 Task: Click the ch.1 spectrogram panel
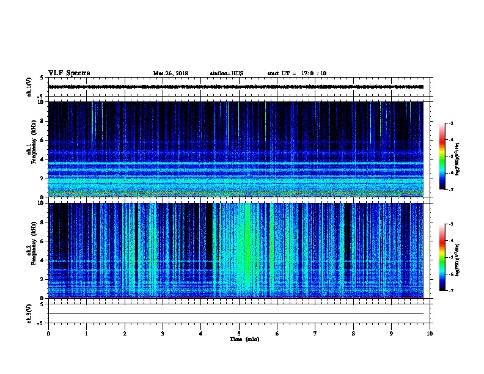pyautogui.click(x=236, y=149)
